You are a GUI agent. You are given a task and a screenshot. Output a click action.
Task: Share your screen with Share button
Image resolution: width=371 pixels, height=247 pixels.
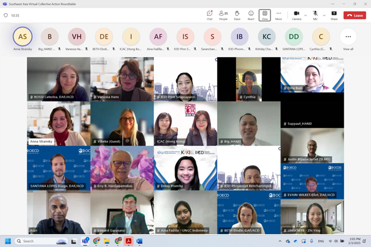[334, 14]
